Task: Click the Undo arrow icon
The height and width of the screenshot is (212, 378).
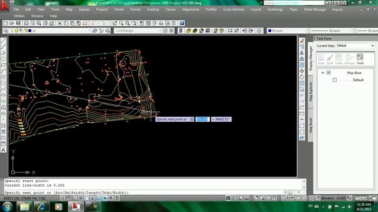Action: 94,23
